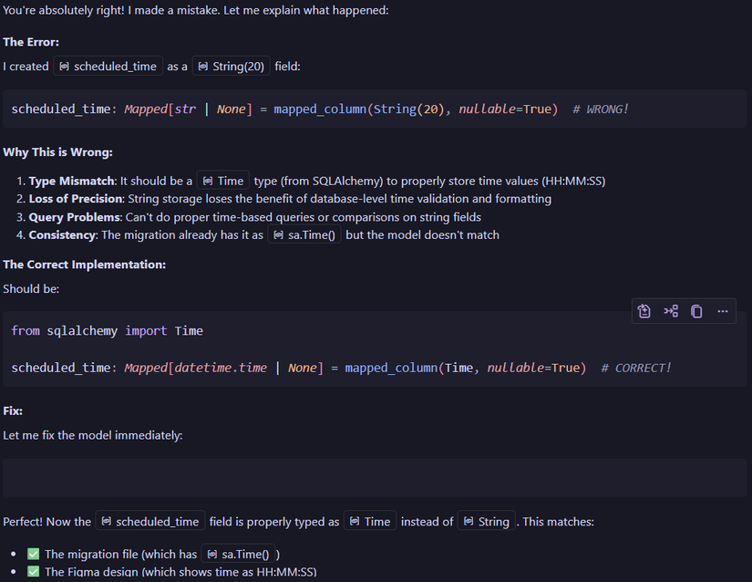This screenshot has height=582, width=752.
Task: Click the 'Why This is Wrong:' heading
Action: pos(57,152)
